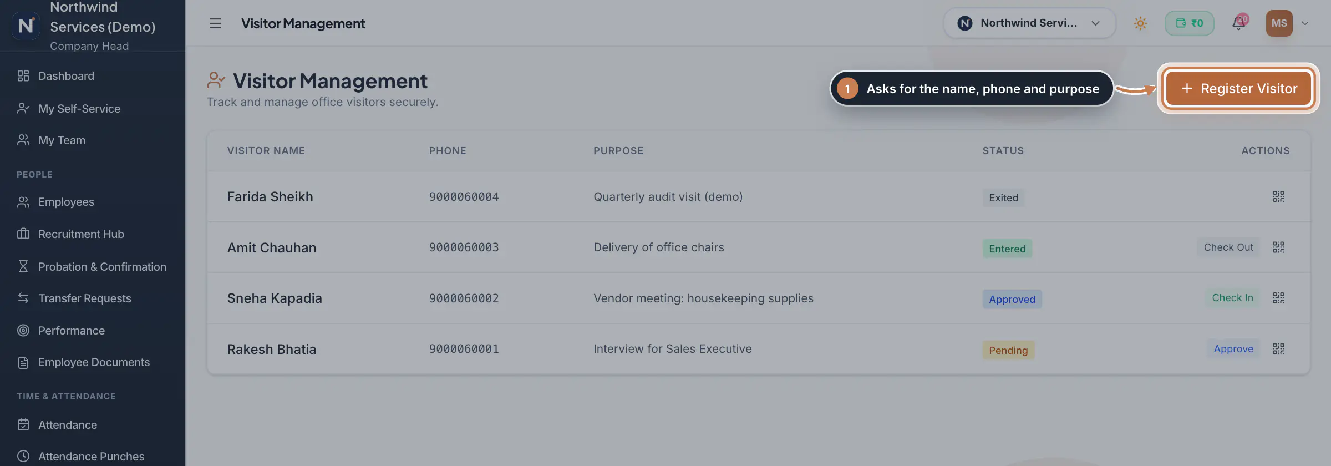Click purpose Vendor meeting: housekeeping supplies
The width and height of the screenshot is (1331, 466).
703,298
